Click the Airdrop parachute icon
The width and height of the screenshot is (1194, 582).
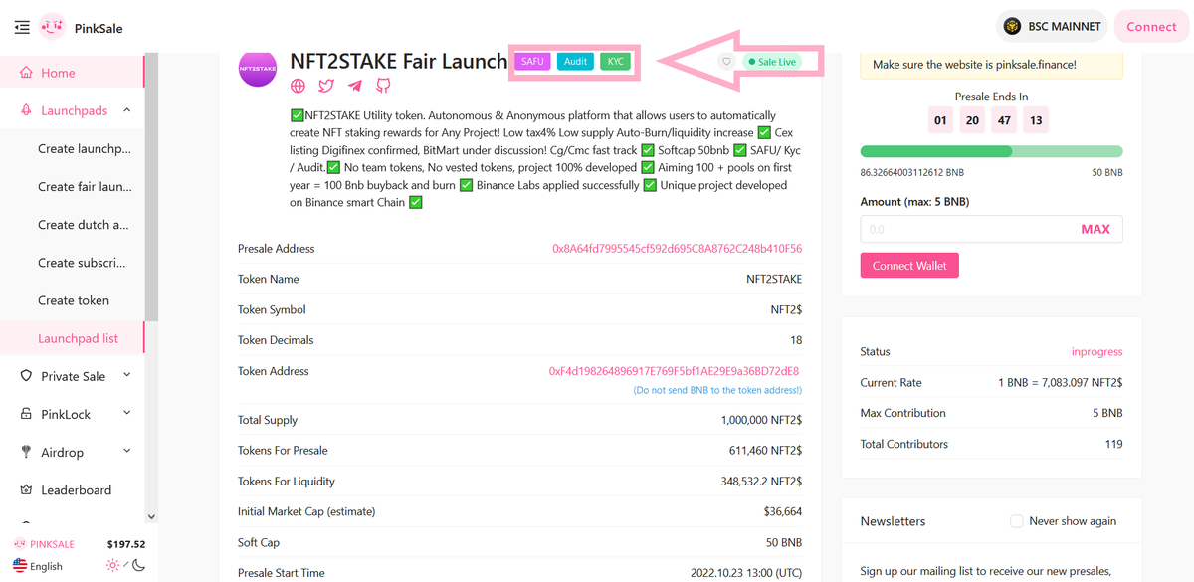[26, 452]
